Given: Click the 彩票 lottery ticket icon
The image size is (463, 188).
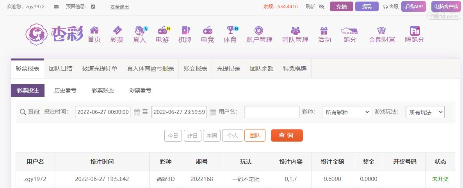Looking at the screenshot, I should [x=117, y=30].
